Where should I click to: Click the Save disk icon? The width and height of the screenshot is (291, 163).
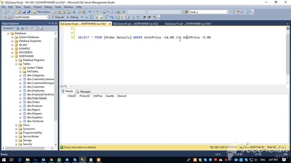(24, 12)
